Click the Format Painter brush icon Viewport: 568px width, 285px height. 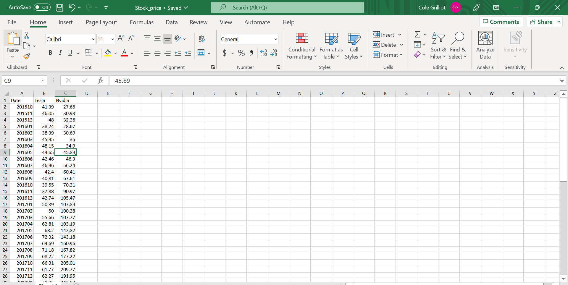coord(27,56)
